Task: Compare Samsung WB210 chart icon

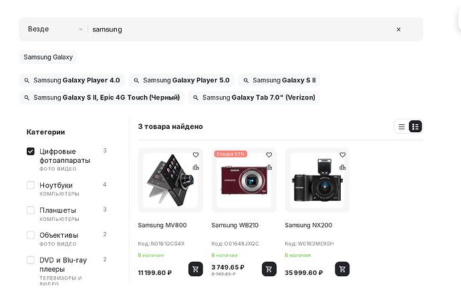Action: 269,168
